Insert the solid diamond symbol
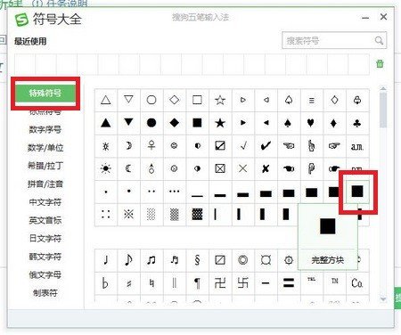This screenshot has height=335, width=401. point(175,123)
